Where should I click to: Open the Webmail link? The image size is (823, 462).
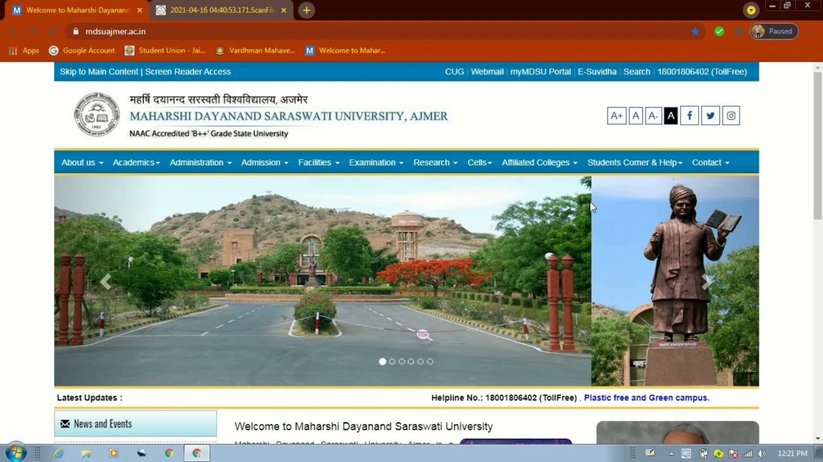pyautogui.click(x=487, y=72)
